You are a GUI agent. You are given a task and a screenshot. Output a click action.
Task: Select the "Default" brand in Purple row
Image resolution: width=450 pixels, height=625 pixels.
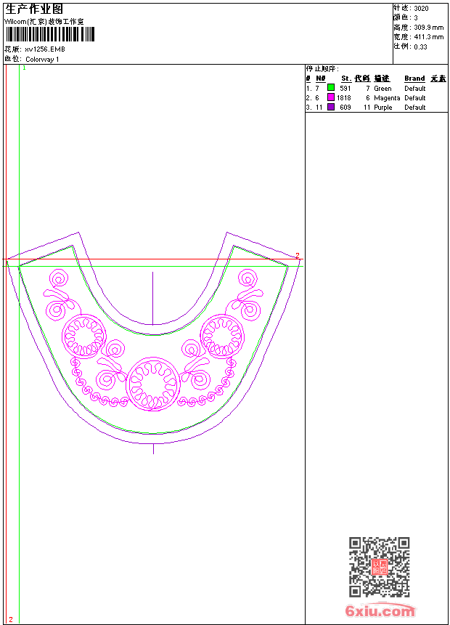click(x=415, y=108)
